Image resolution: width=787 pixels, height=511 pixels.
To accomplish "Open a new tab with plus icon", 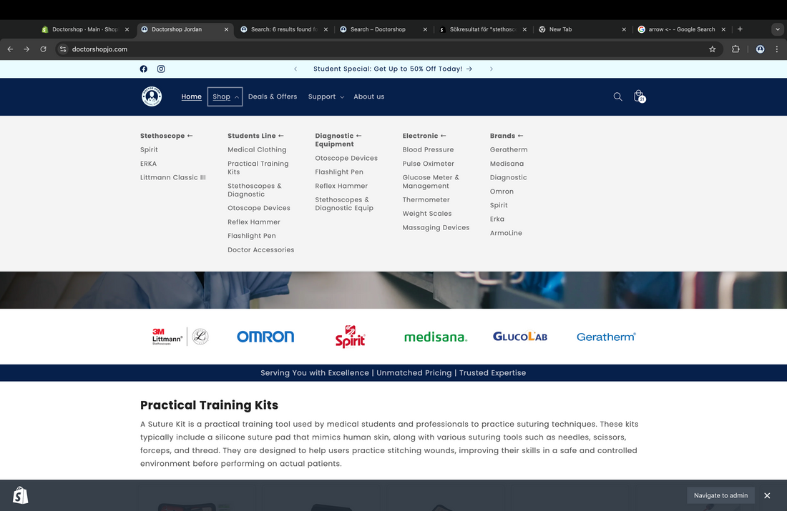I will (x=740, y=29).
